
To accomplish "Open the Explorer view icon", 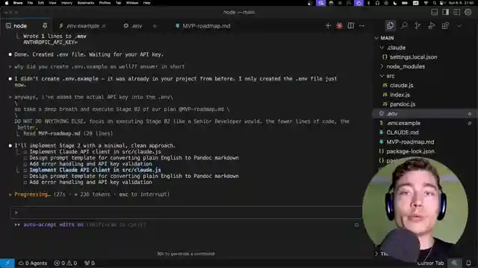I will [390, 26].
